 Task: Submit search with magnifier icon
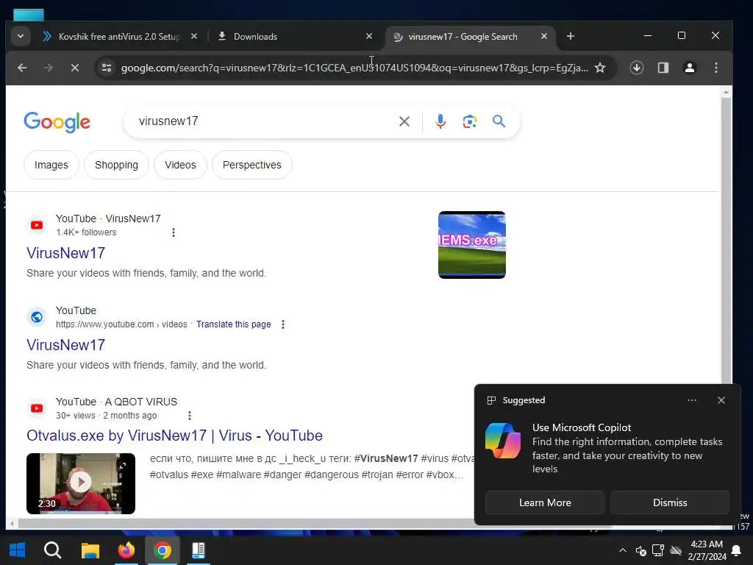(499, 121)
